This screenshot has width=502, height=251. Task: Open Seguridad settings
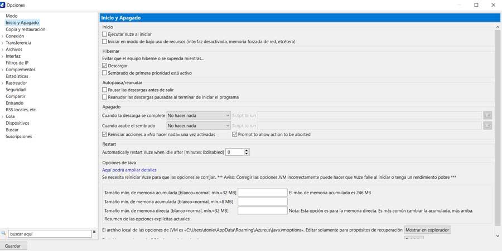(16, 90)
